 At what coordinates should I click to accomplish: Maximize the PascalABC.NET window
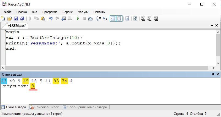pos(202,4)
